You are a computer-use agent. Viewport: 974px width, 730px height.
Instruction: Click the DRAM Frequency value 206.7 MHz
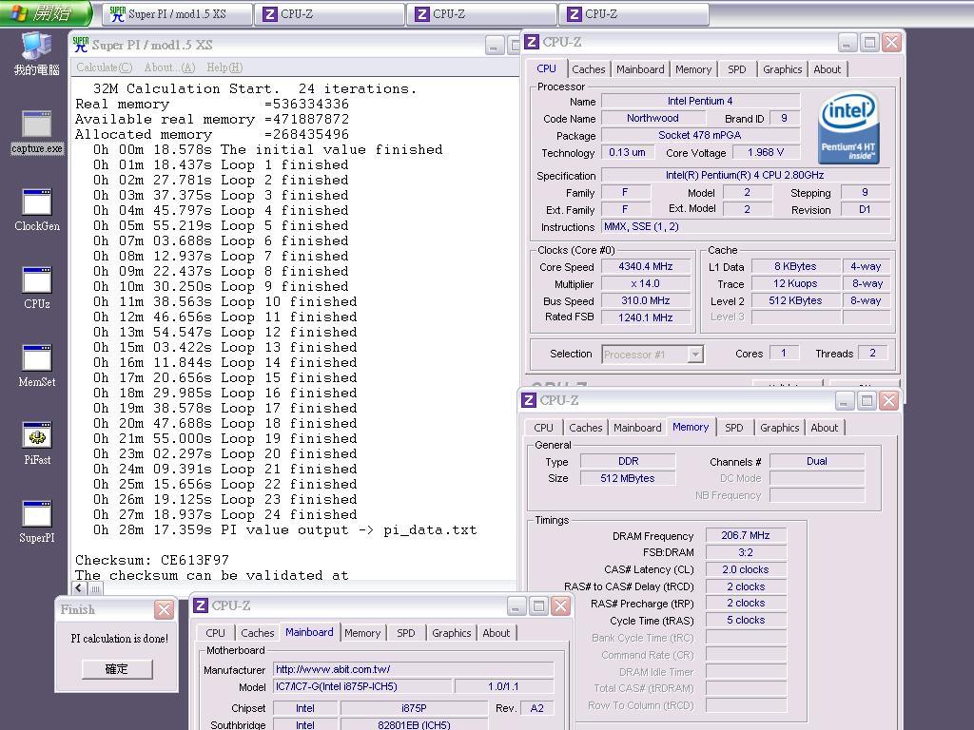pos(746,535)
